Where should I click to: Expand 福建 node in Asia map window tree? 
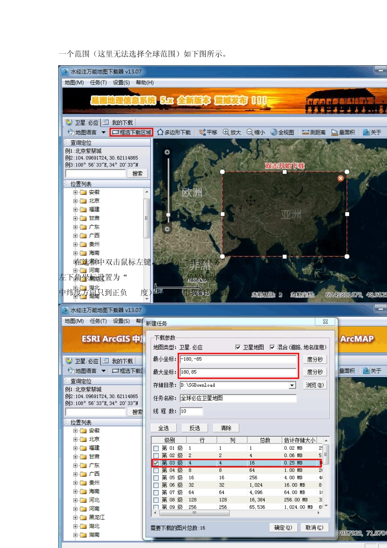(x=75, y=210)
